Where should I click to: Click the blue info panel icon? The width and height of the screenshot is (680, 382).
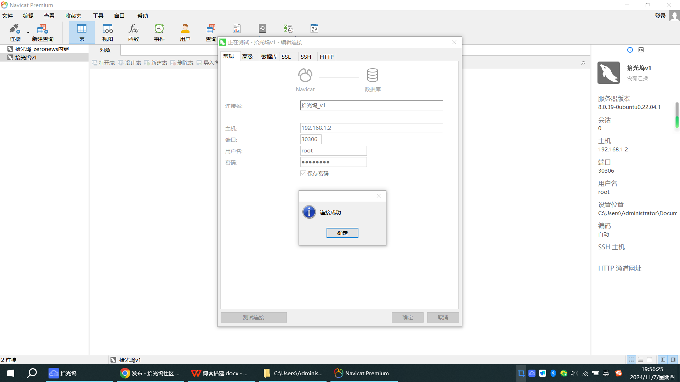pos(630,50)
